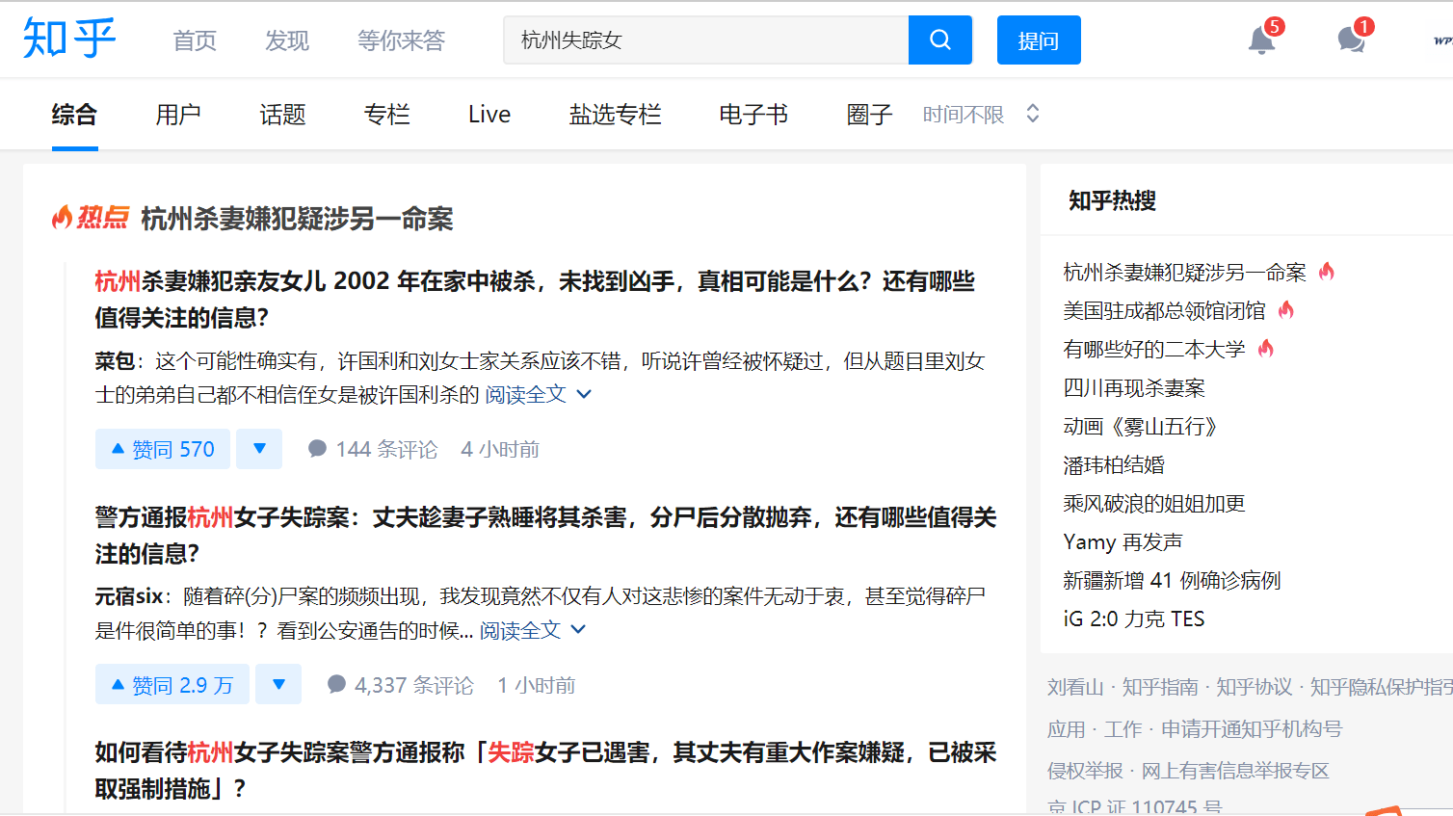Image resolution: width=1453 pixels, height=816 pixels.
Task: Click the blue search magnifier button
Action: (x=939, y=40)
